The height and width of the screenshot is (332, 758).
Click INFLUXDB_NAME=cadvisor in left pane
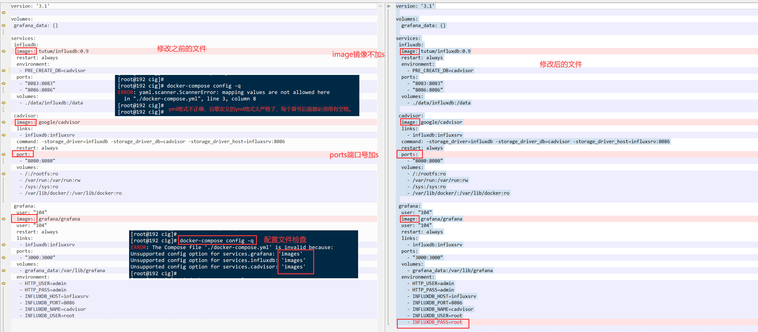tap(55, 309)
